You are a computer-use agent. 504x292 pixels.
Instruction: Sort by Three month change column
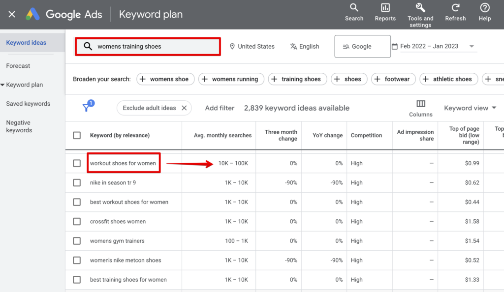click(x=281, y=135)
